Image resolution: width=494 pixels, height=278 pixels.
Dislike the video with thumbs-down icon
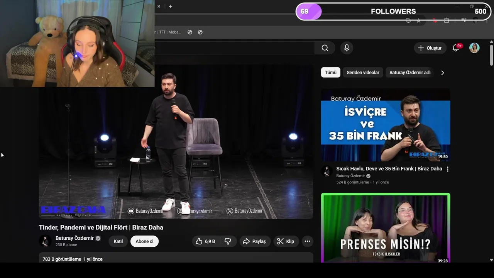tap(228, 241)
